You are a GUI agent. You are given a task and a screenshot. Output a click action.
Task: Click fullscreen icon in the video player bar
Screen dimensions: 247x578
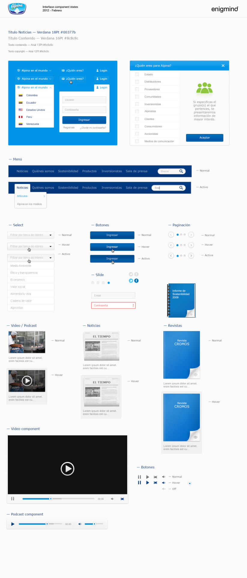(x=122, y=499)
